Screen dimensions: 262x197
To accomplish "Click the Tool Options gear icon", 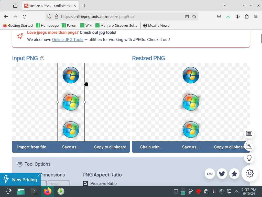I will [20, 164].
